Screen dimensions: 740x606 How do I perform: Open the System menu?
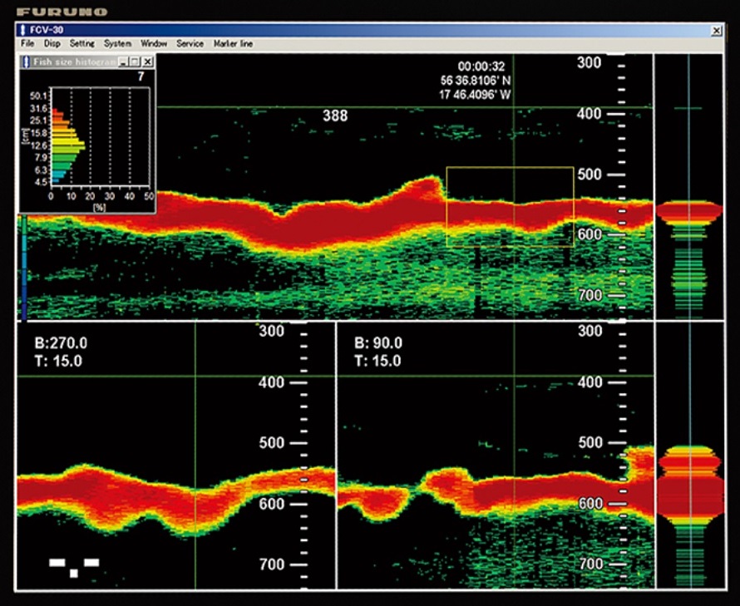(118, 43)
